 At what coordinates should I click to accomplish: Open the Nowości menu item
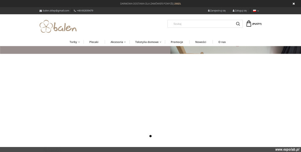(201, 42)
